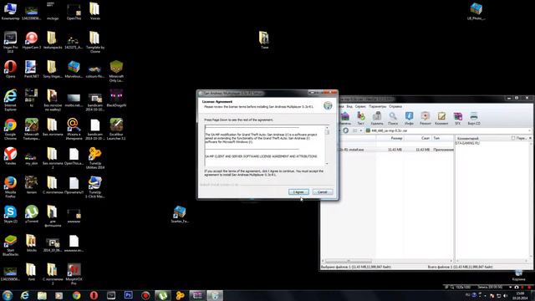Open Internet Explorer from the taskbar

pyautogui.click(x=24, y=295)
